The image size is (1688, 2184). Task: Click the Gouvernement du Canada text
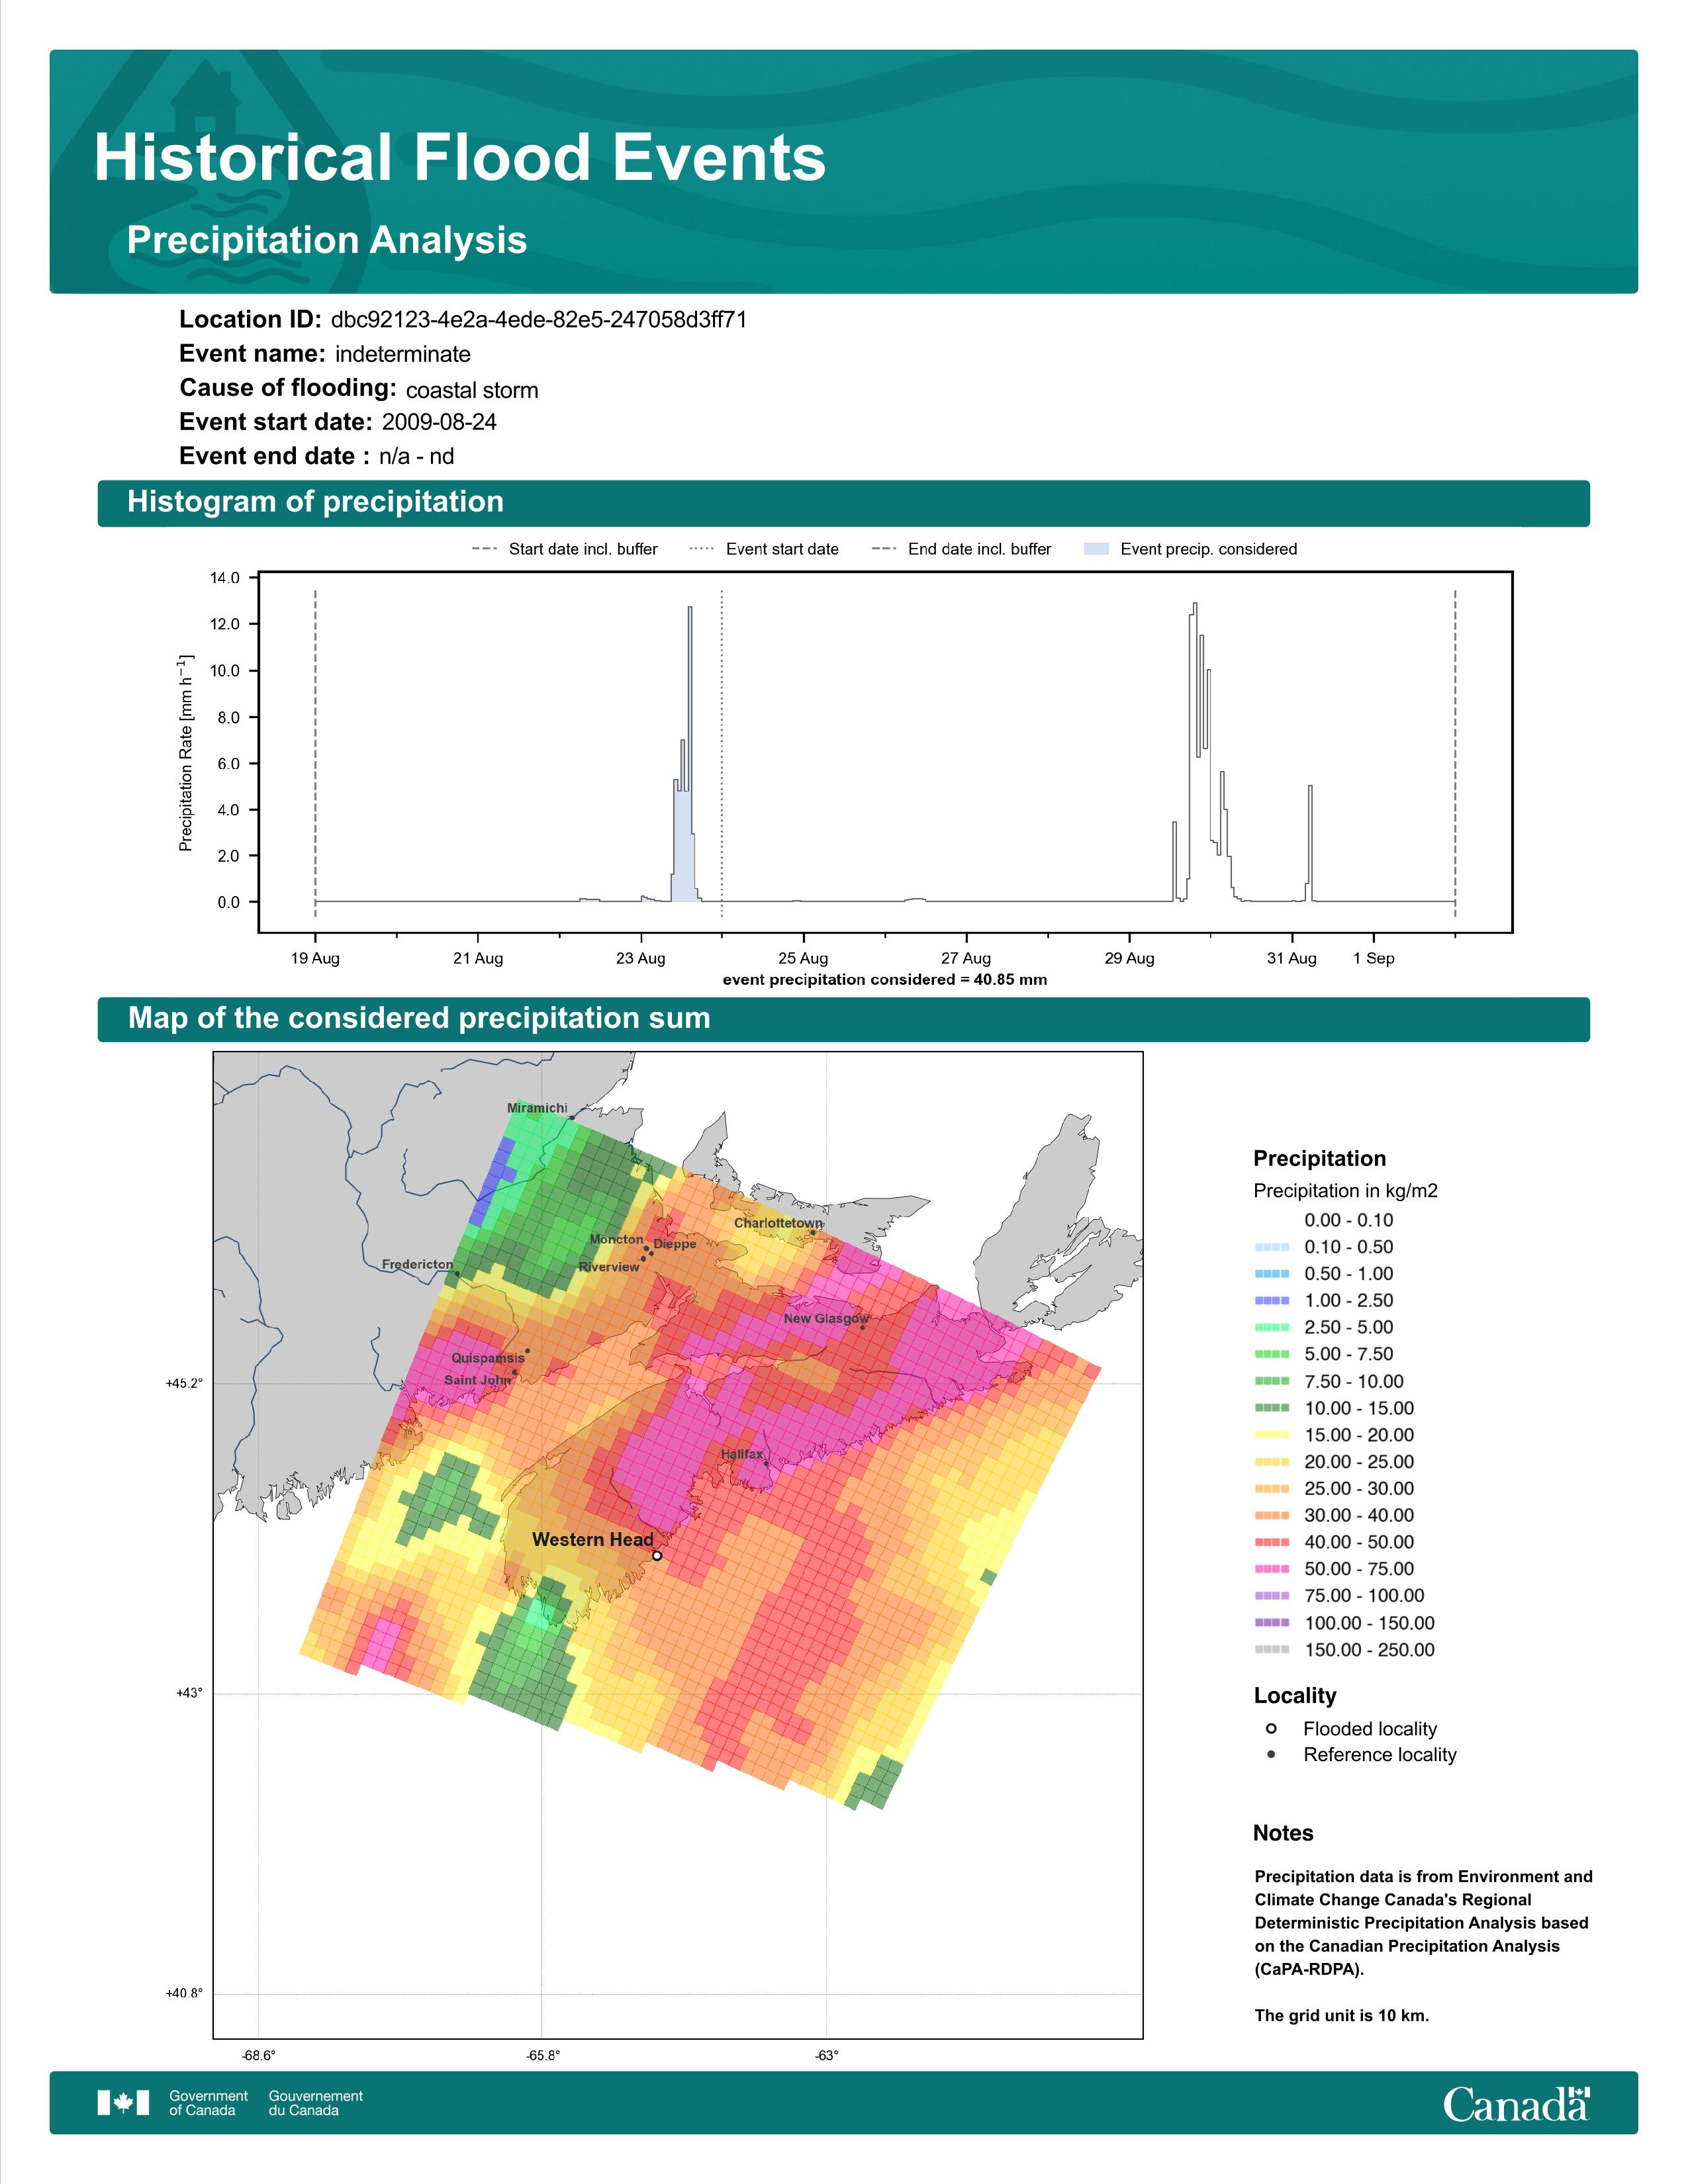tap(315, 2103)
